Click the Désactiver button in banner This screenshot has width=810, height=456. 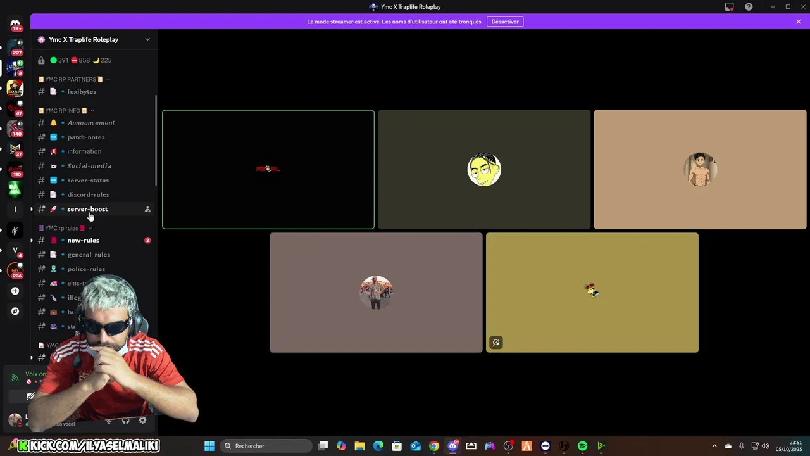coord(505,22)
